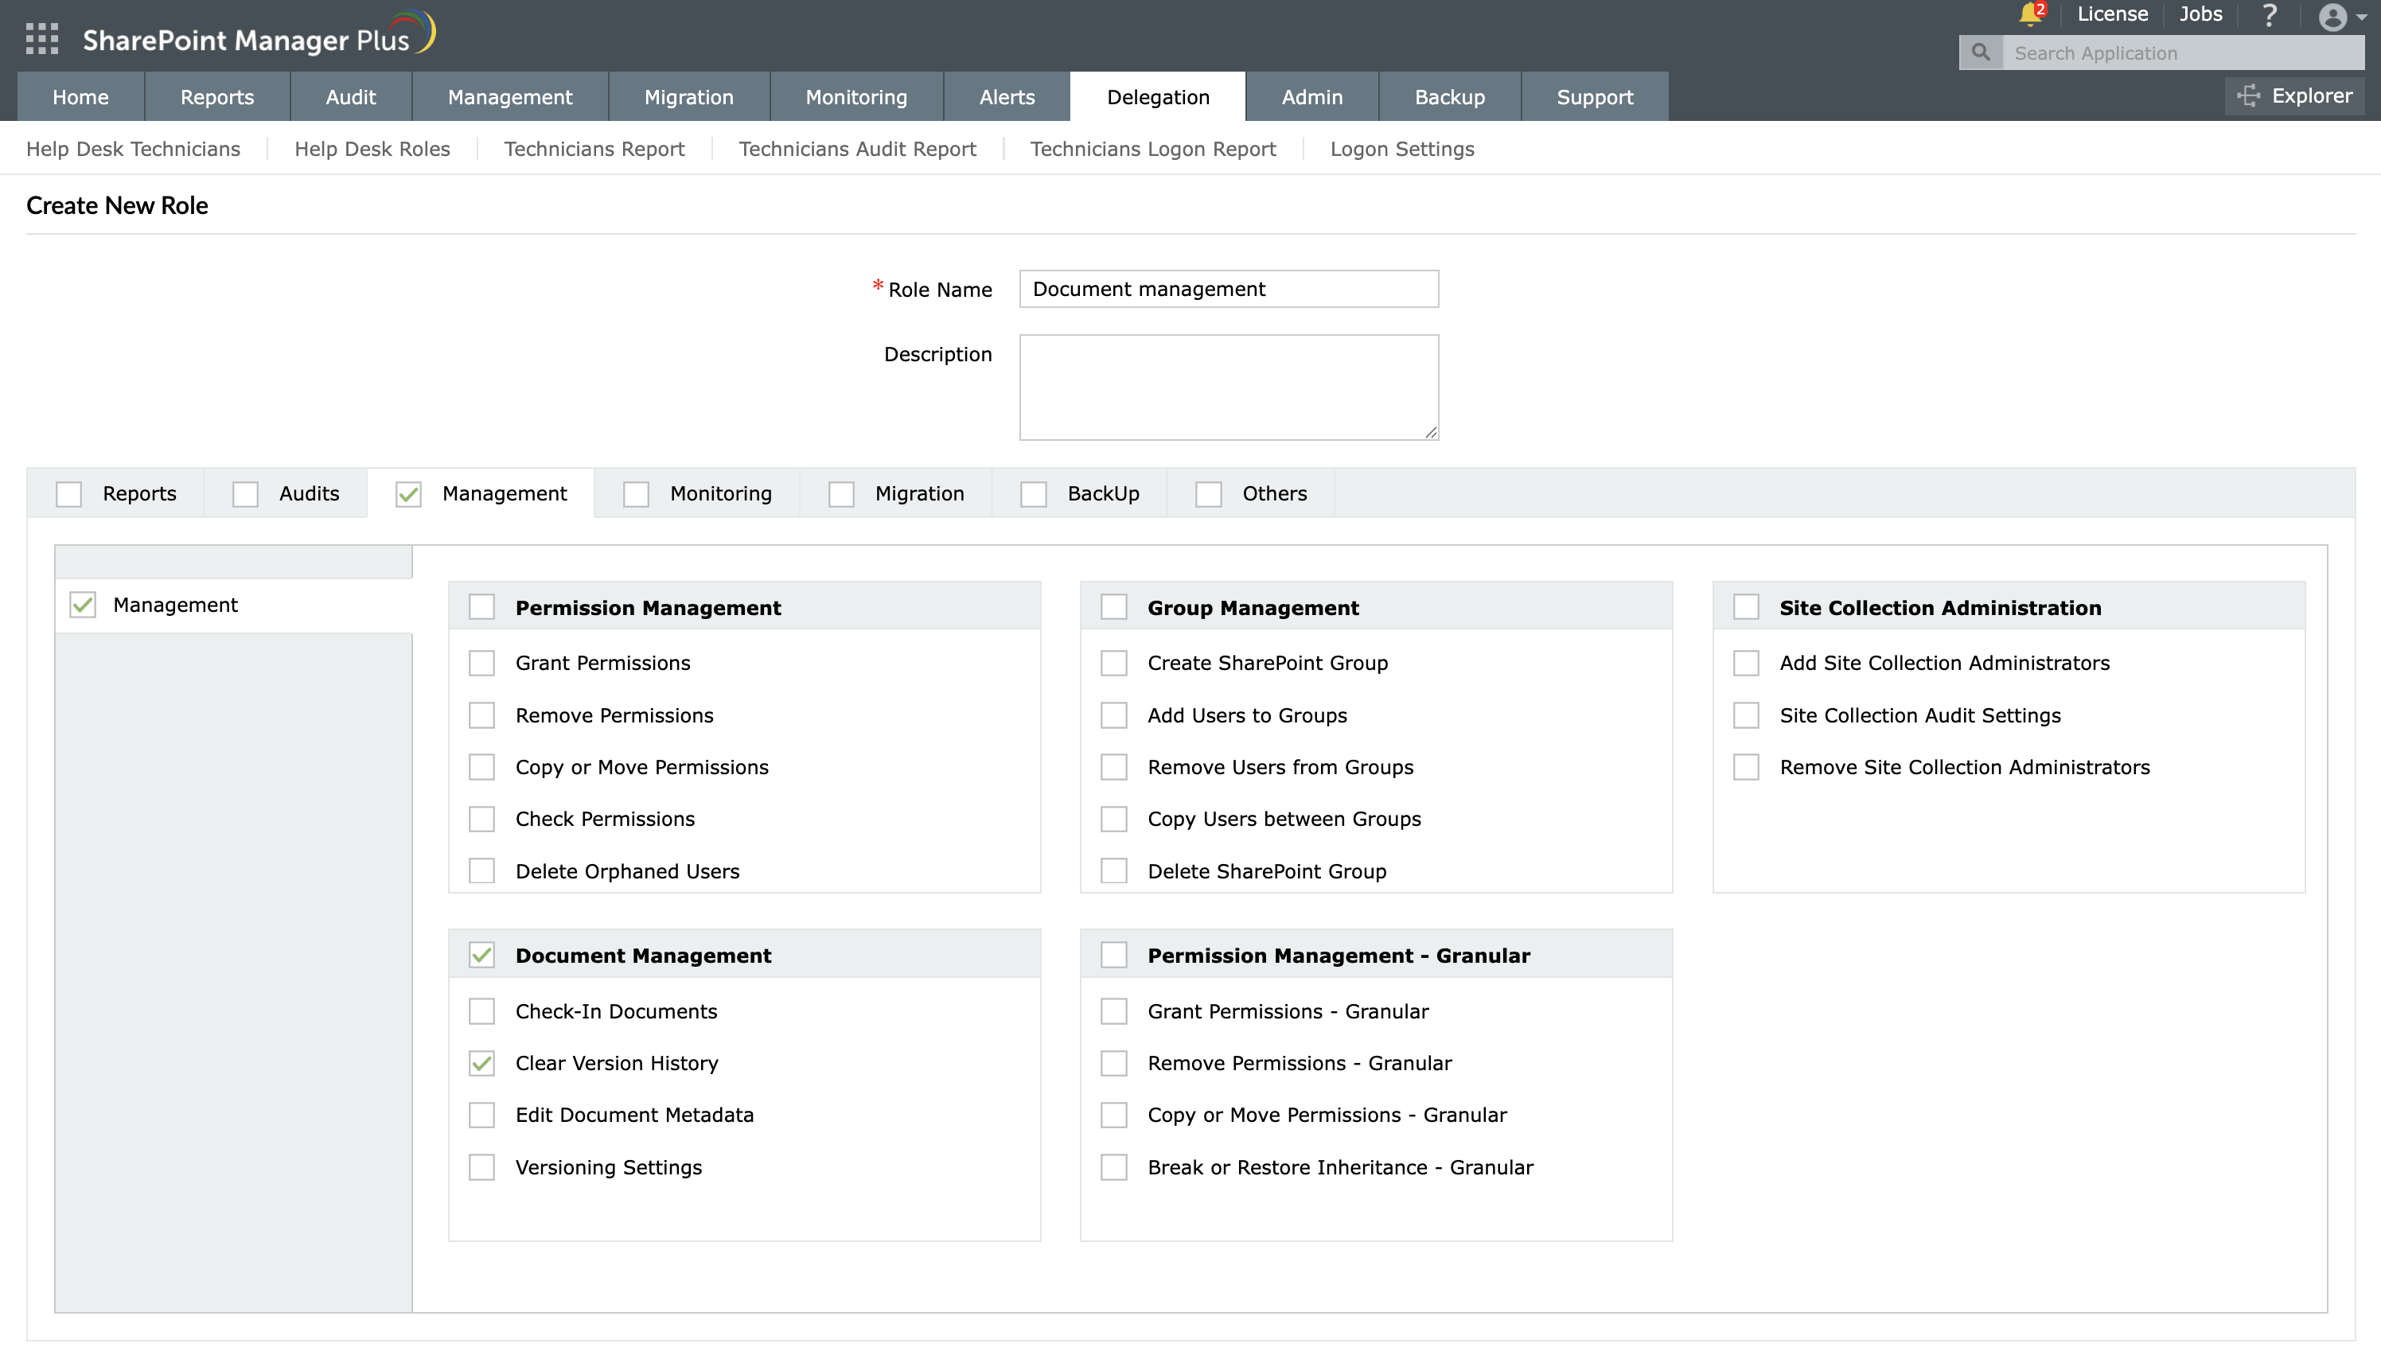Switch to the Monitoring main tab
The image size is (2381, 1359).
(x=856, y=97)
